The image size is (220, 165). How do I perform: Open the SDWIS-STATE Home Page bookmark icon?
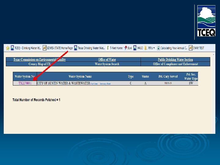click(45, 48)
